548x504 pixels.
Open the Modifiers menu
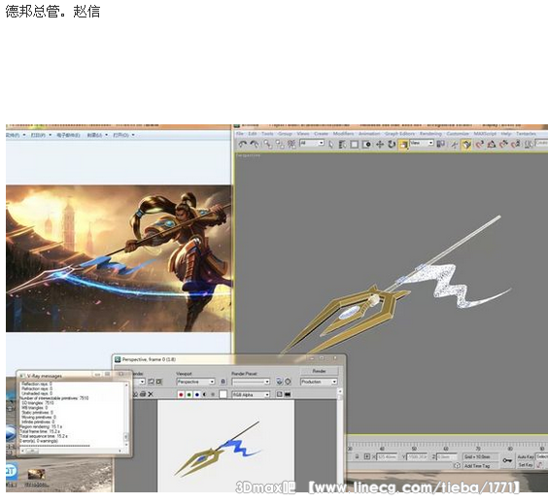coord(344,134)
